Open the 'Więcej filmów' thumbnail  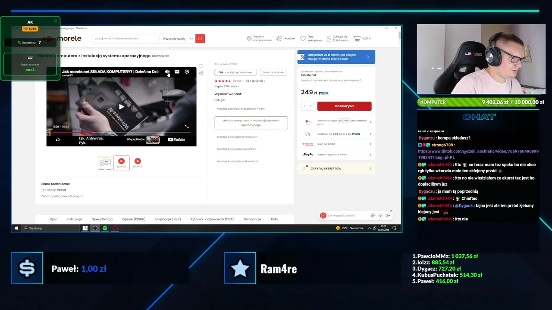(153, 139)
